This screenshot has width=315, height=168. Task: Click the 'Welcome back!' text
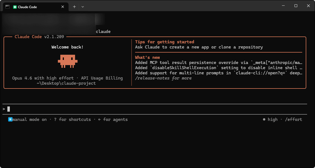[x=67, y=47]
